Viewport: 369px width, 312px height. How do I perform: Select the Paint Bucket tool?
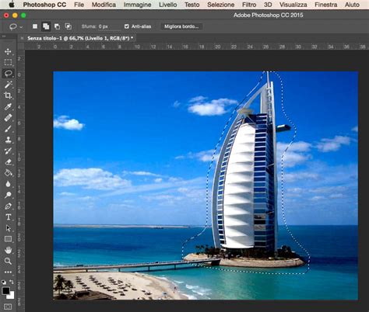pos(8,173)
